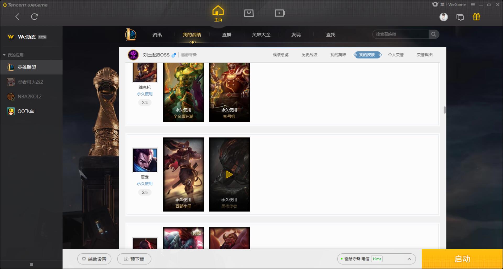Play the 黑夜使者 skin video
This screenshot has width=503, height=269.
tap(229, 174)
